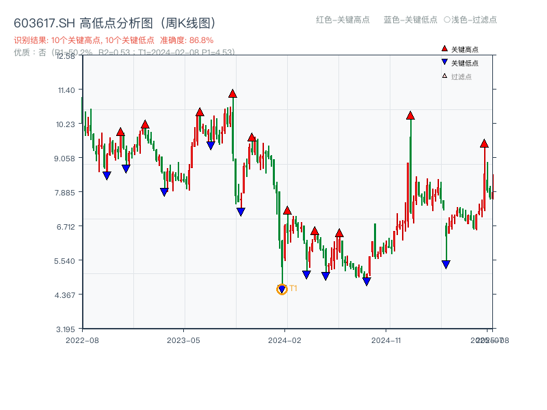Click the red triangle marker near the right edge
The width and height of the screenshot is (547, 410).
coord(485,143)
